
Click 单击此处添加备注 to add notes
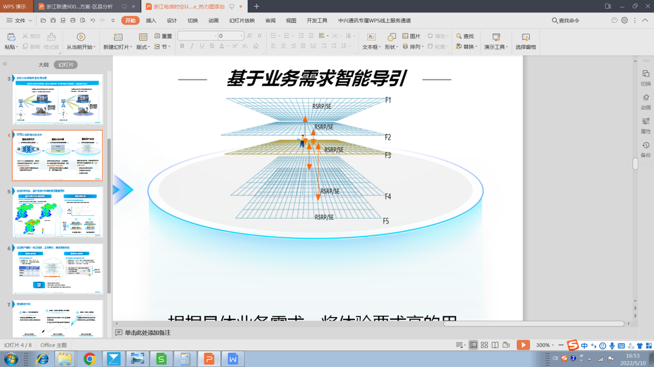pyautogui.click(x=147, y=333)
